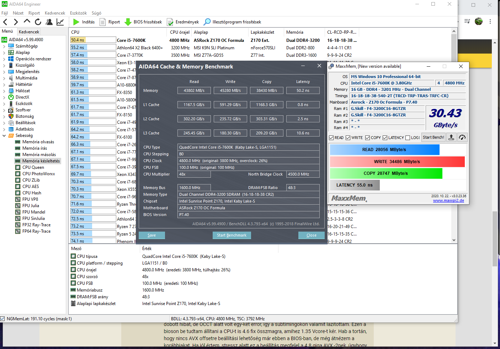Toggle NGMemLat checkbox in status bar
The height and width of the screenshot is (349, 500).
(x=2, y=318)
